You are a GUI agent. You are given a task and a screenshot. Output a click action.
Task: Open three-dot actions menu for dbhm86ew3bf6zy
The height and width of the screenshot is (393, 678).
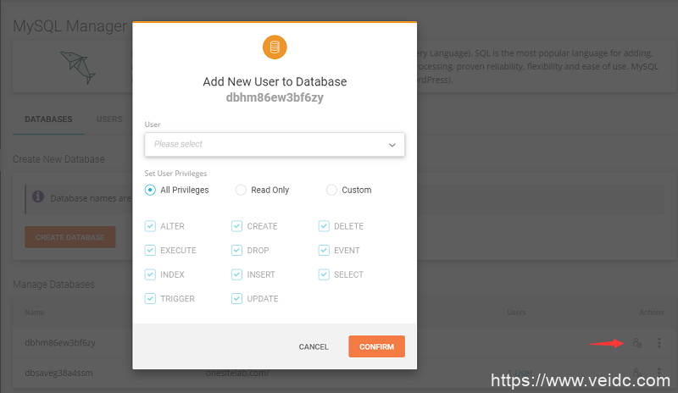pos(659,342)
